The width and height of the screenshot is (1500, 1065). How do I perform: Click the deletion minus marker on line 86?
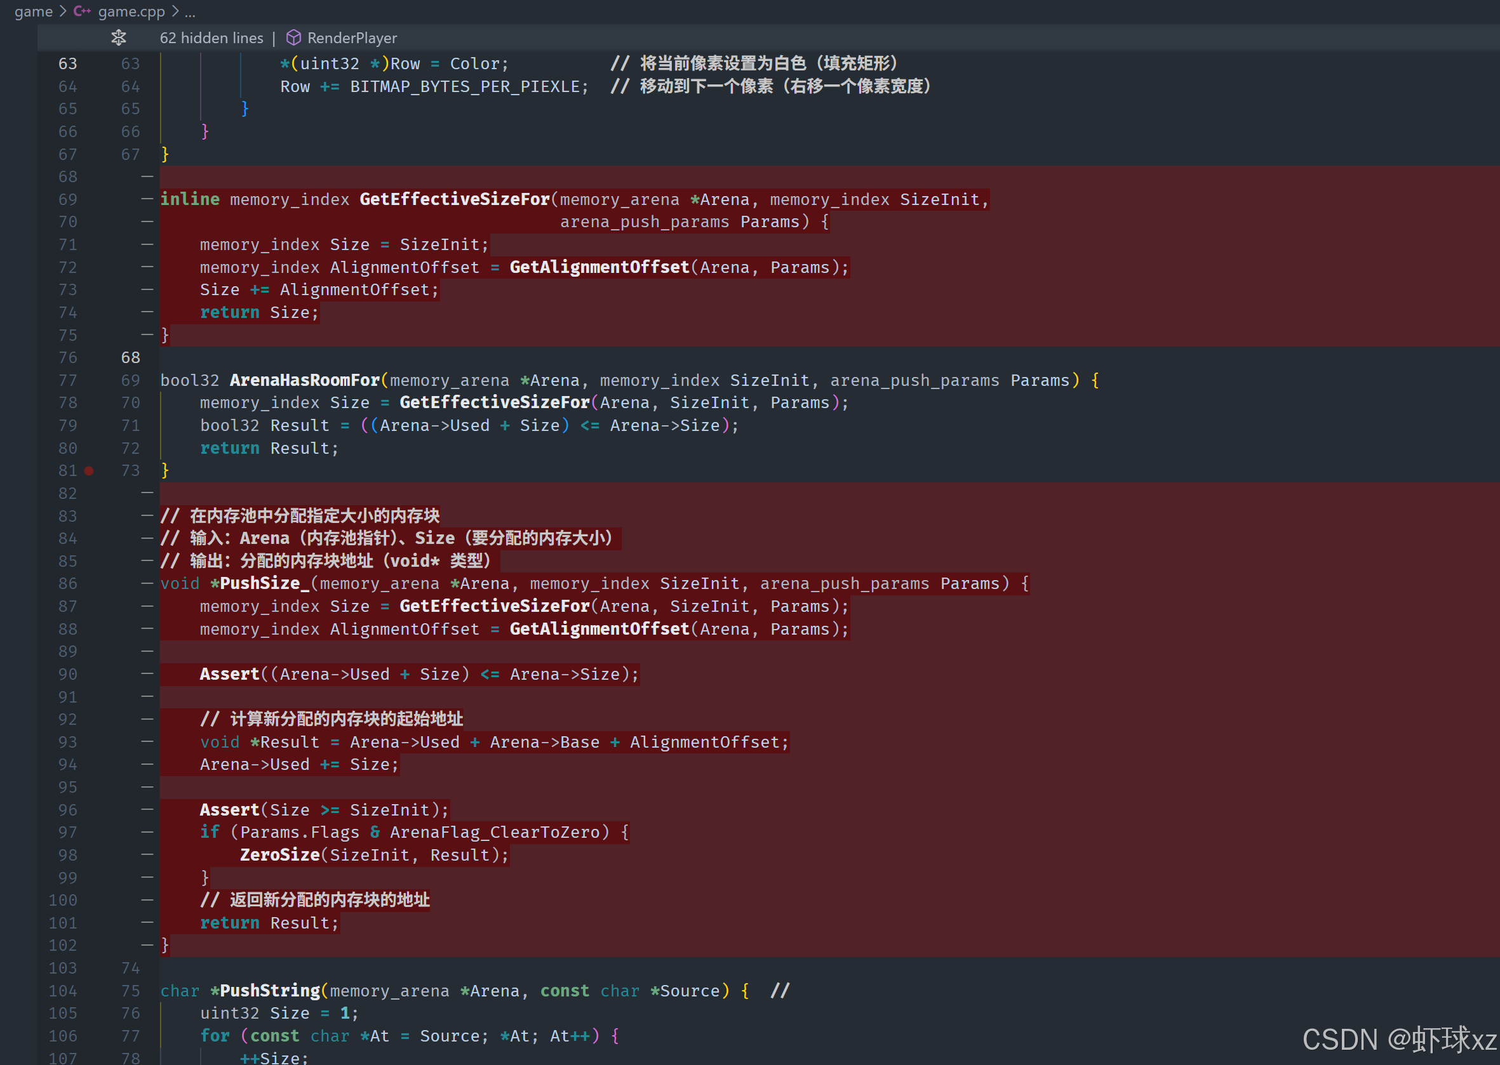147,584
